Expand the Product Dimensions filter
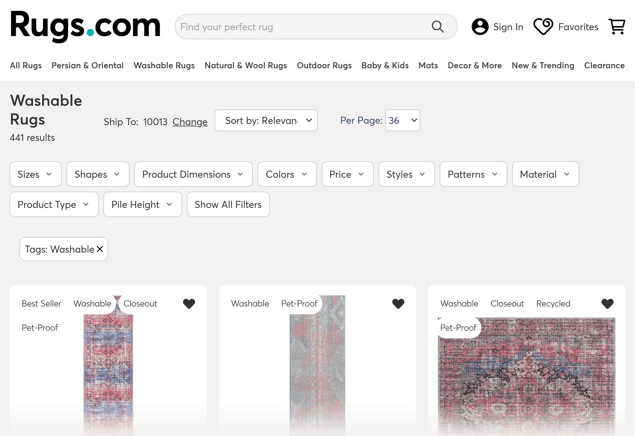This screenshot has height=436, width=635. 193,174
